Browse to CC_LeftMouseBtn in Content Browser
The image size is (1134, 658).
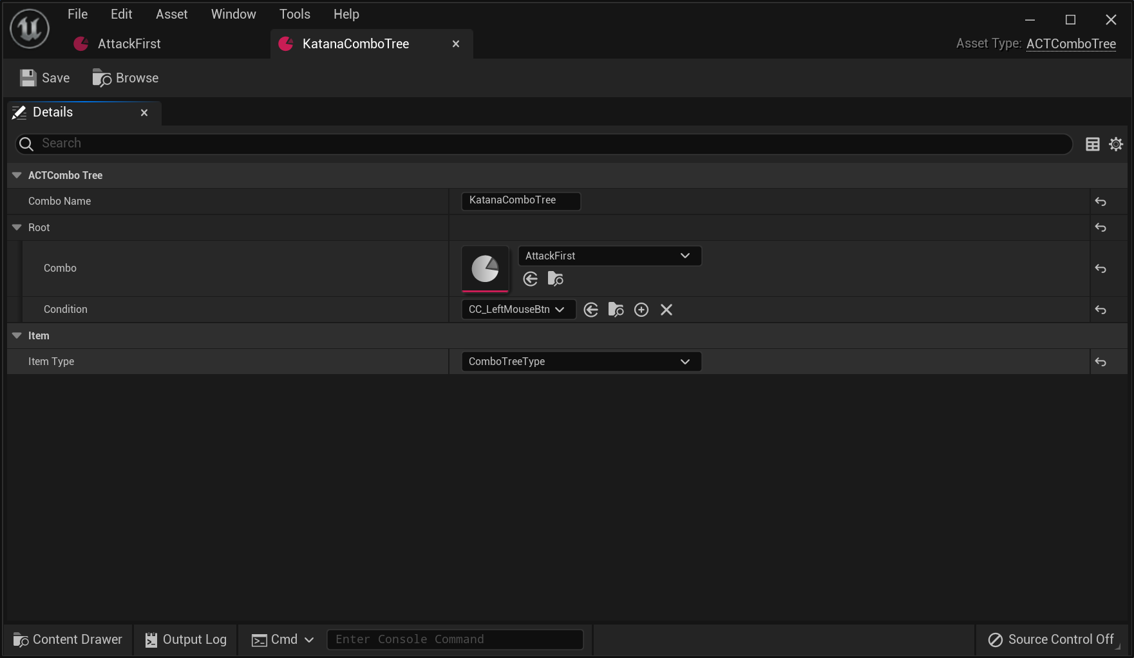[x=616, y=310]
